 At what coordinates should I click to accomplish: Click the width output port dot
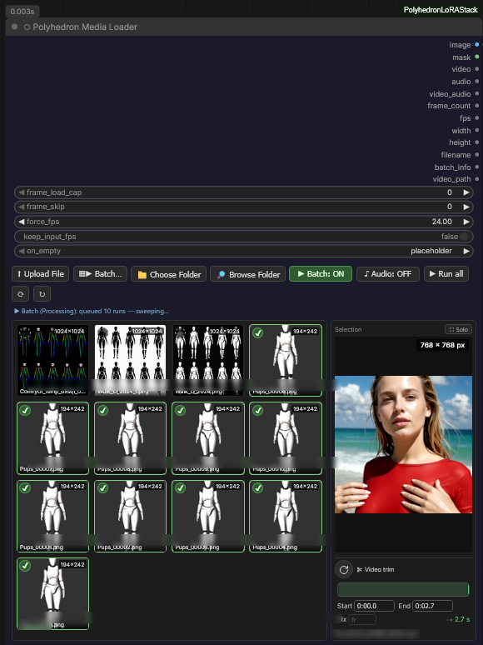(x=477, y=130)
